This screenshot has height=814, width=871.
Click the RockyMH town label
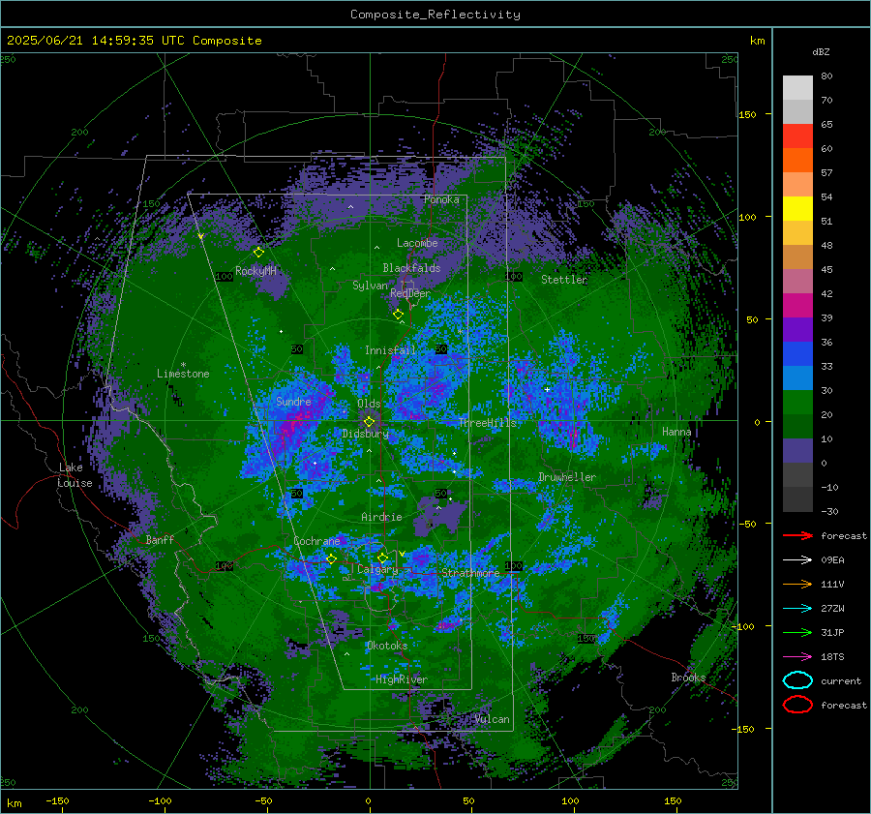click(255, 271)
